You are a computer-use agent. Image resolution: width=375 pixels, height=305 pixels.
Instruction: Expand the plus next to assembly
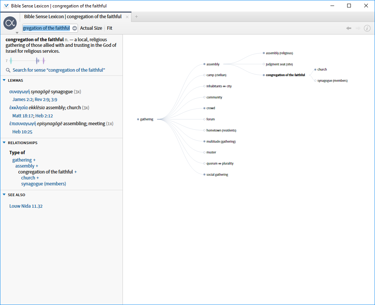click(x=37, y=166)
